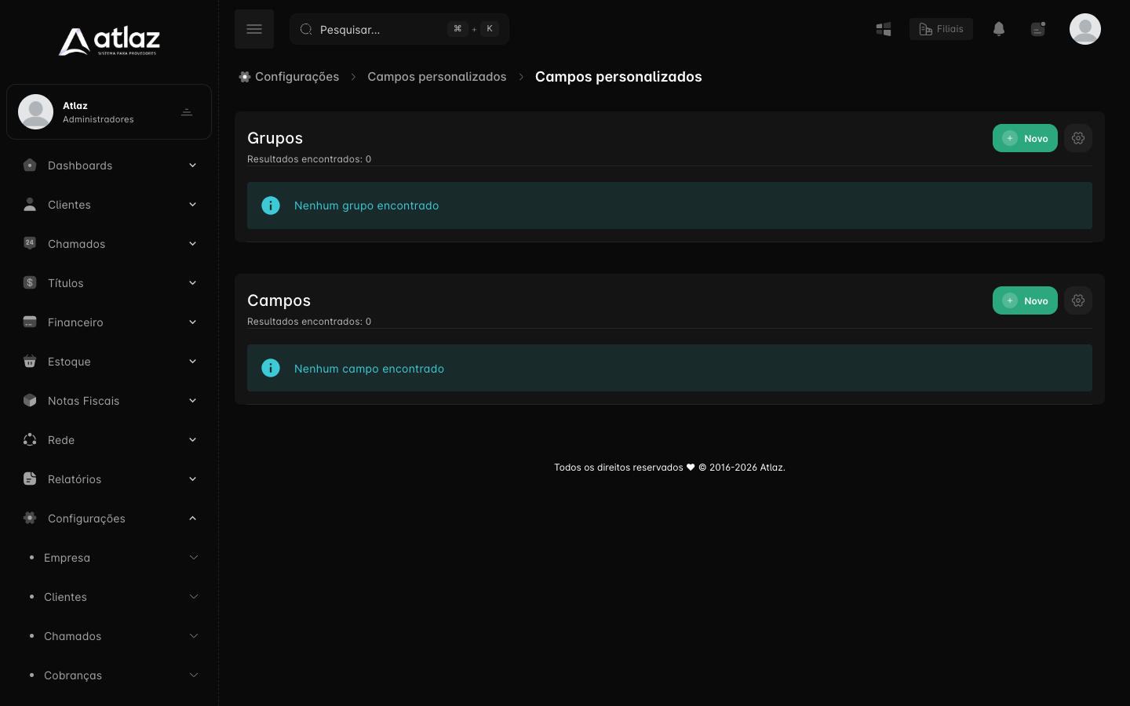Image resolution: width=1130 pixels, height=706 pixels.
Task: Click the gear icon in the Configurações breadcrumb
Action: [245, 77]
